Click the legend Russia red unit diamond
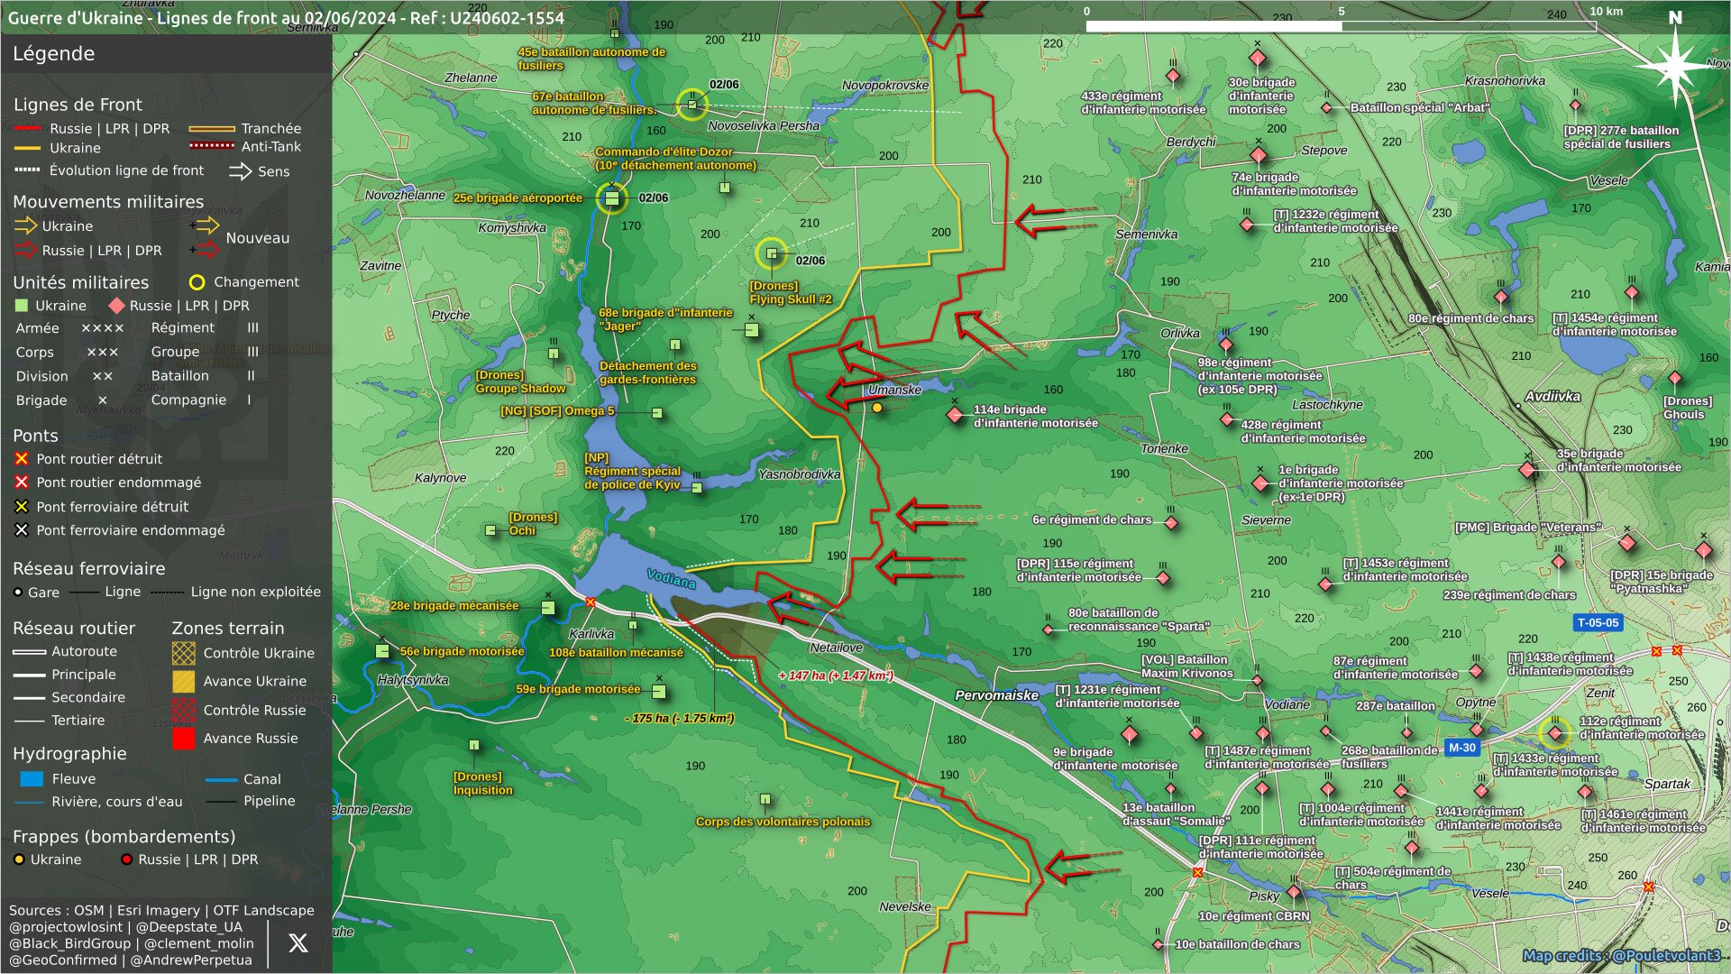The width and height of the screenshot is (1731, 974). click(116, 306)
